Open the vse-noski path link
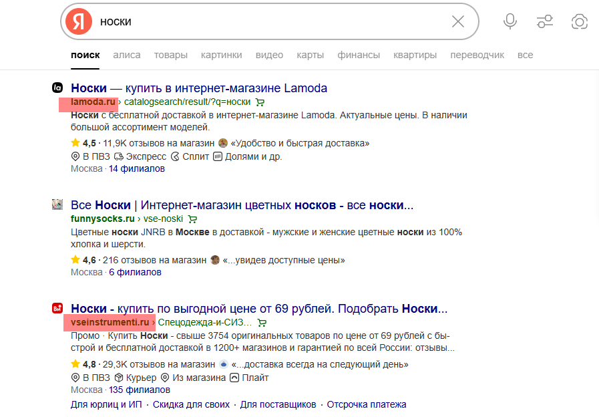 coord(163,219)
